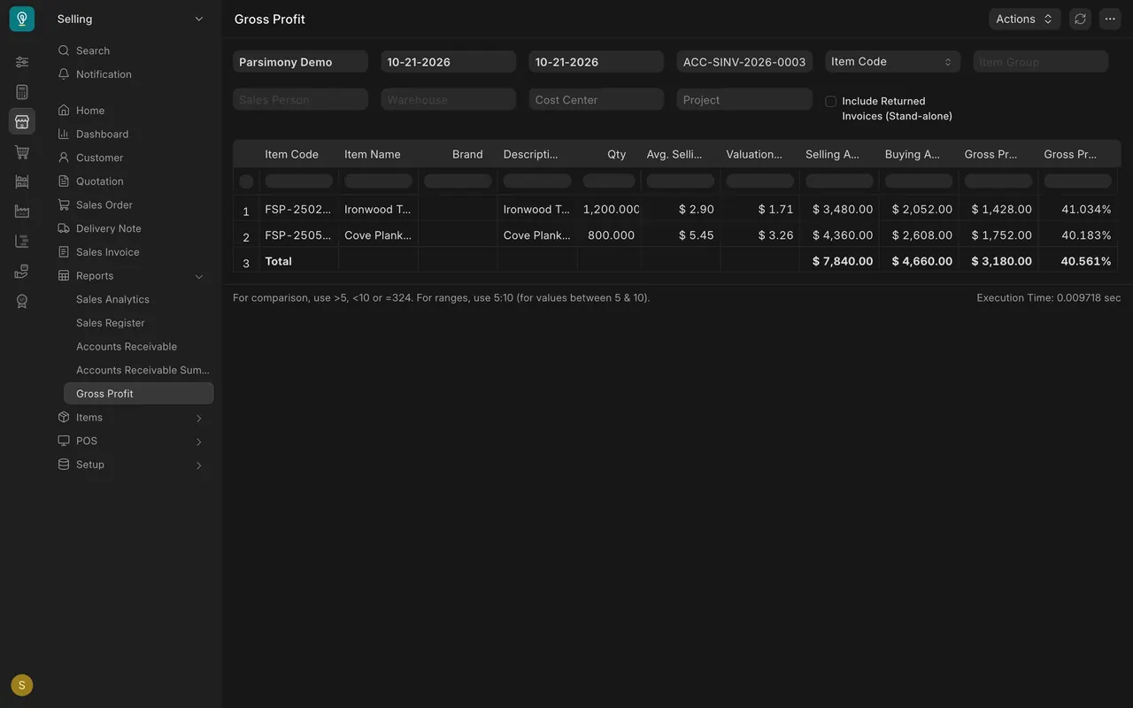This screenshot has height=708, width=1133.
Task: Click the Sales Invoice field ACC-SINV-2026-0003
Action: [x=744, y=62]
